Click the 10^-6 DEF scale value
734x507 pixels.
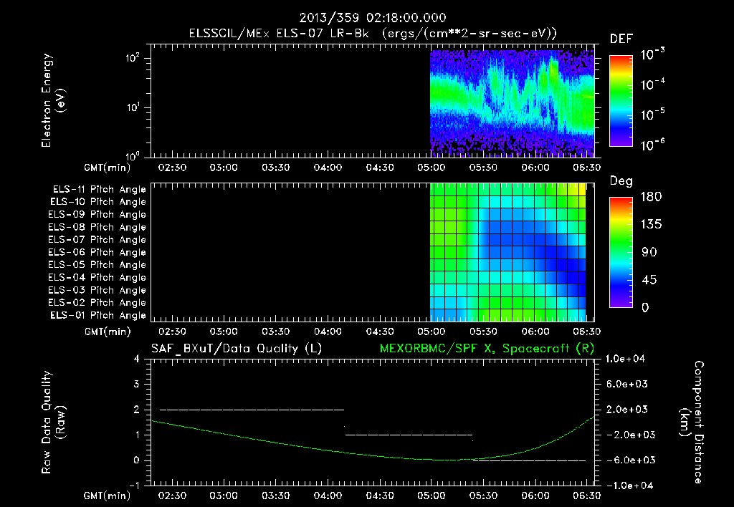[652, 145]
